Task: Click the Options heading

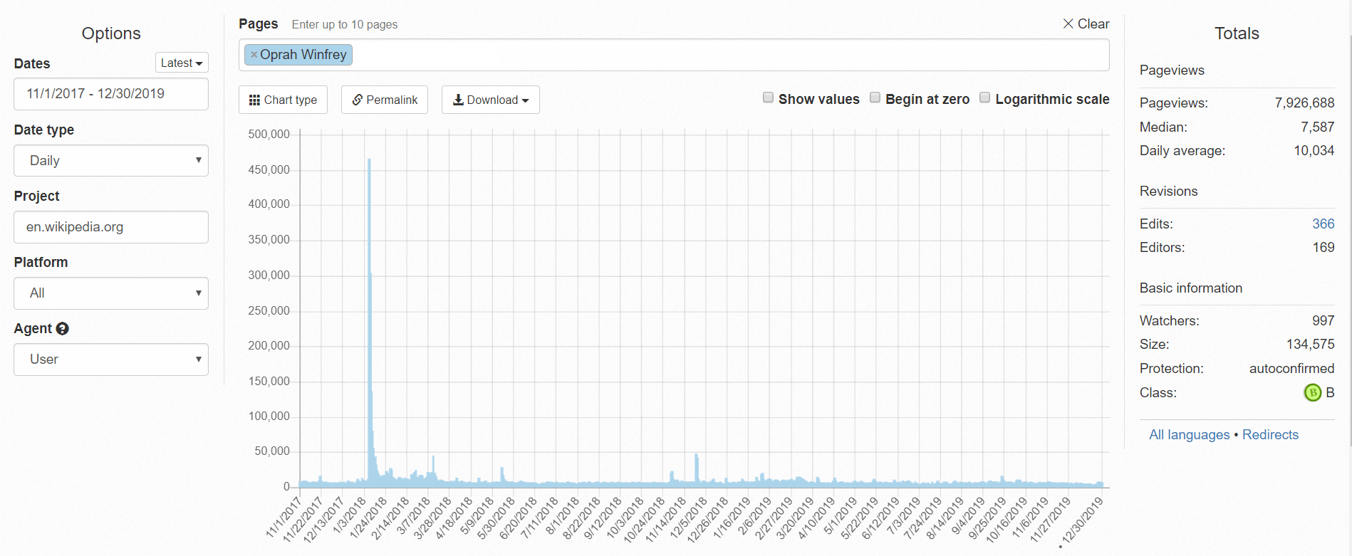Action: click(x=111, y=33)
